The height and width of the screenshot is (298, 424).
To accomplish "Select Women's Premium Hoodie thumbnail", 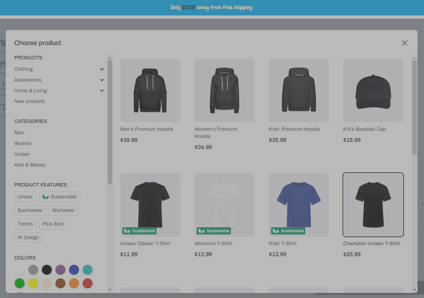I will click(225, 90).
